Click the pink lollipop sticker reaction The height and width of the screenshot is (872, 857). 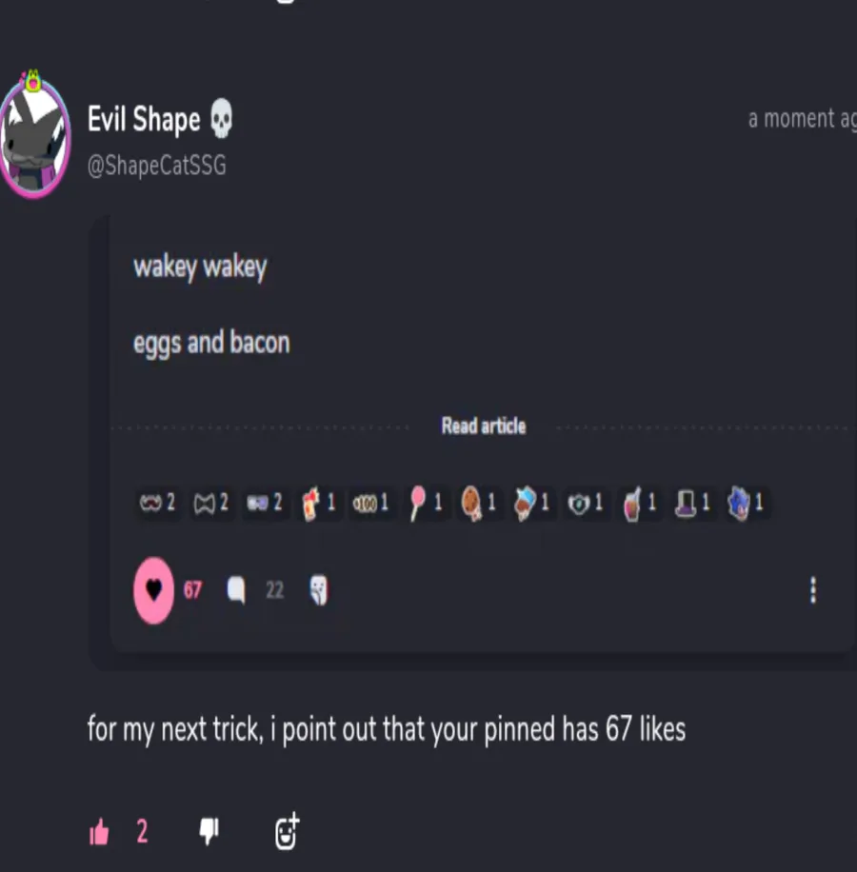[426, 504]
